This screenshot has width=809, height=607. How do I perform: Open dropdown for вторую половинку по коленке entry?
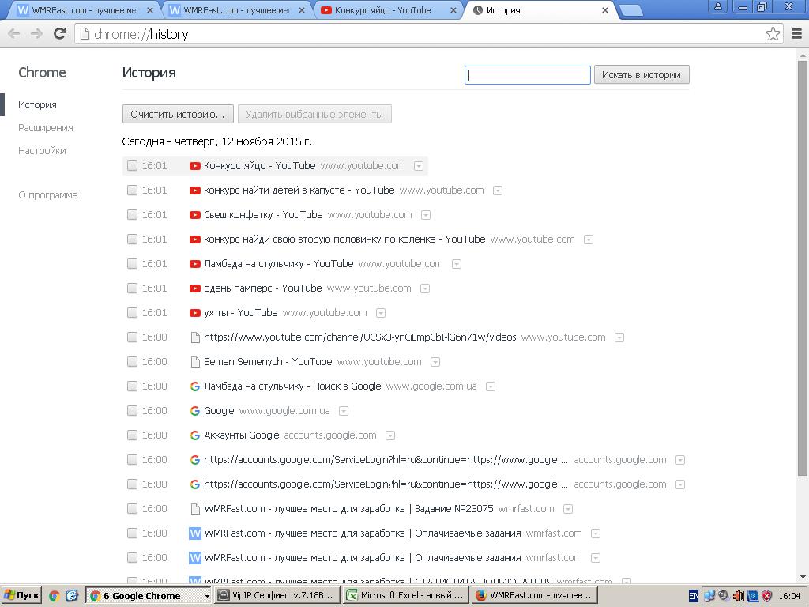coord(589,239)
